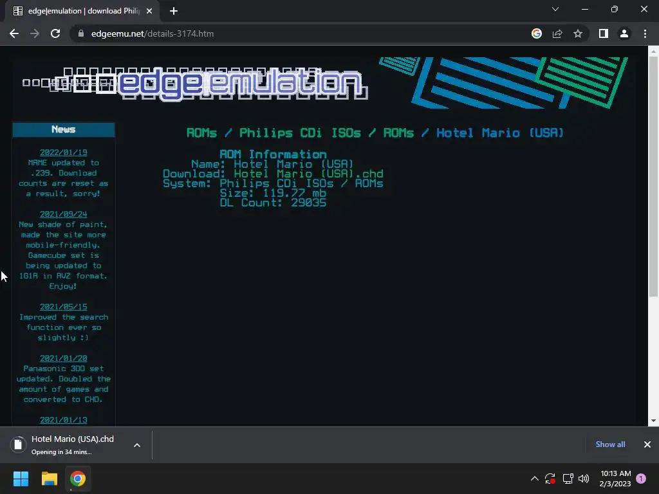Open the 2021/01/20 news entry
This screenshot has height=494, width=659.
64,358
